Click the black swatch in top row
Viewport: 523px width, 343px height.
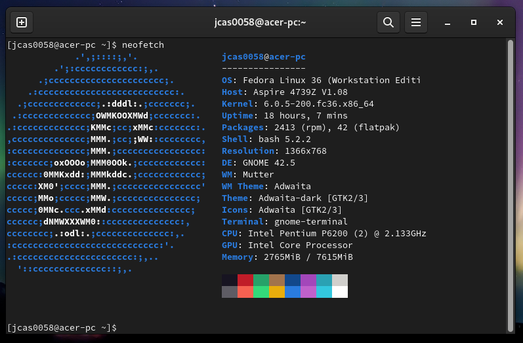tap(230, 280)
